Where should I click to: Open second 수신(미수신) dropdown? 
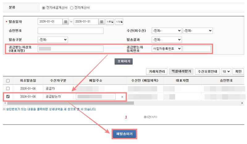click(198, 31)
